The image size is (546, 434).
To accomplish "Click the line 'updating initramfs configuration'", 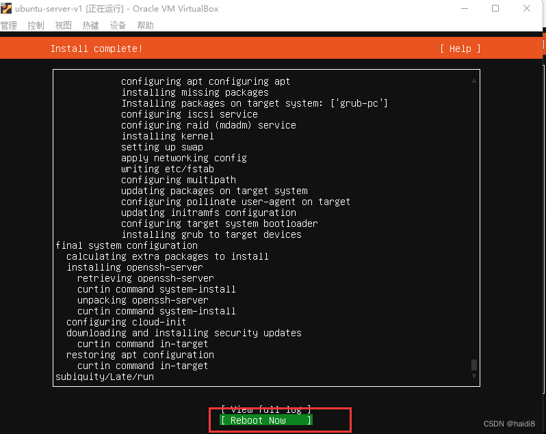I will pos(209,213).
